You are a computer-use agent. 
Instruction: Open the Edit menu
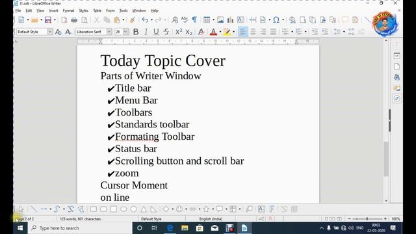click(29, 10)
